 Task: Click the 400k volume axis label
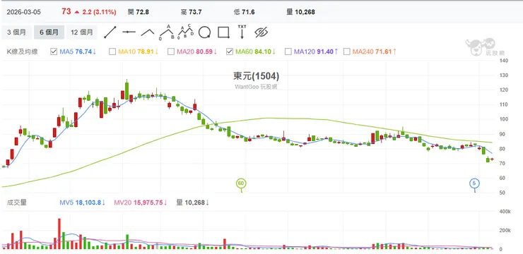click(505, 212)
